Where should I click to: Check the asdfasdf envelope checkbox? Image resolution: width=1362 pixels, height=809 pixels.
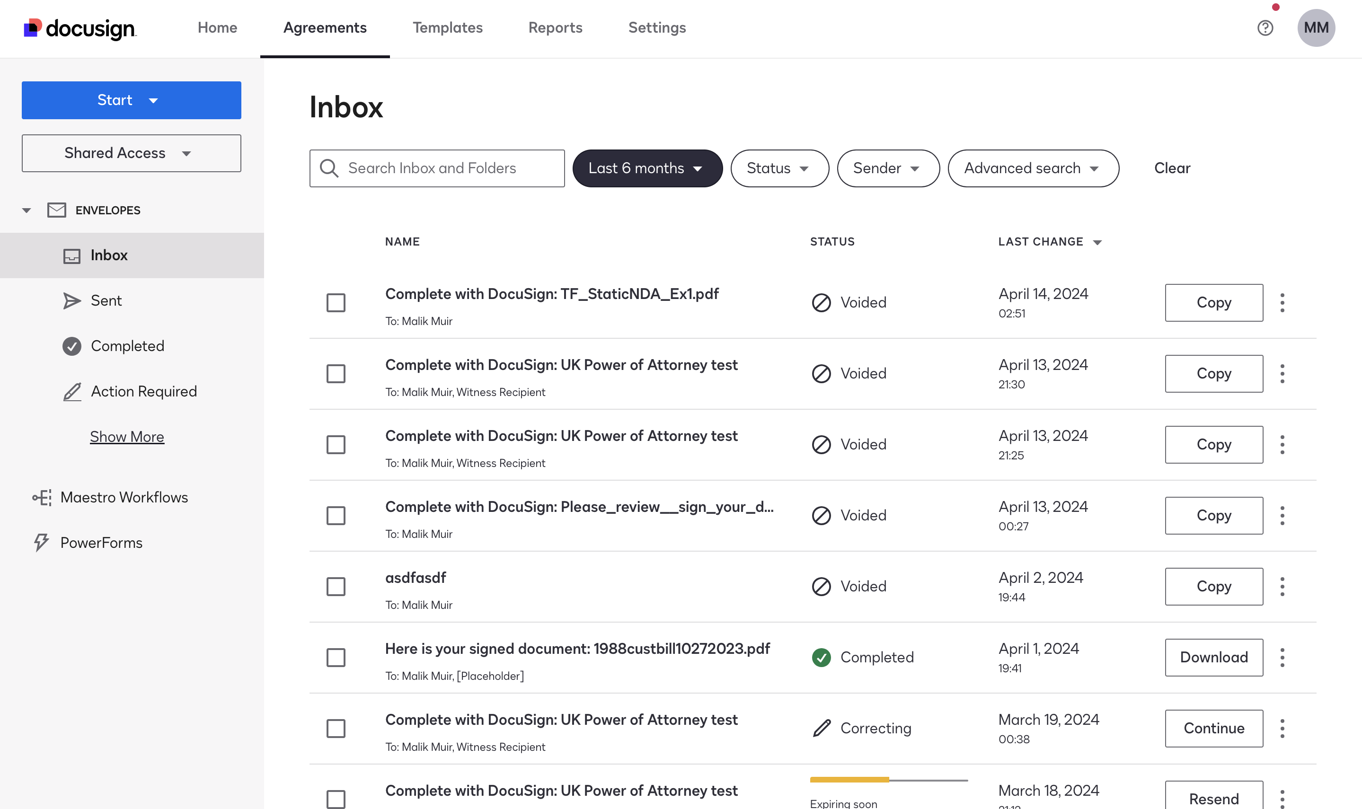pyautogui.click(x=336, y=587)
